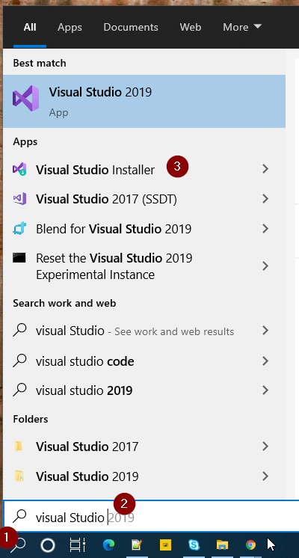Screen dimensions: 299x558
Task: Open File Explorer from the taskbar
Action: pos(222,545)
